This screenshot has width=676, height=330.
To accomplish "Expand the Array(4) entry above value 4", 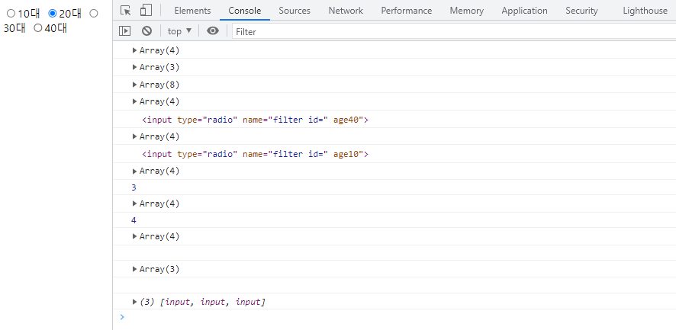I will (134, 203).
